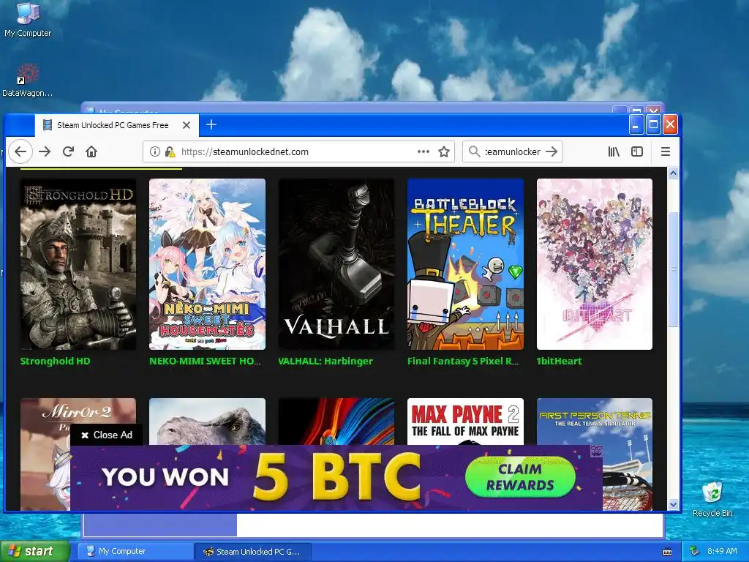Click the magnifier icon in search box

tap(474, 151)
